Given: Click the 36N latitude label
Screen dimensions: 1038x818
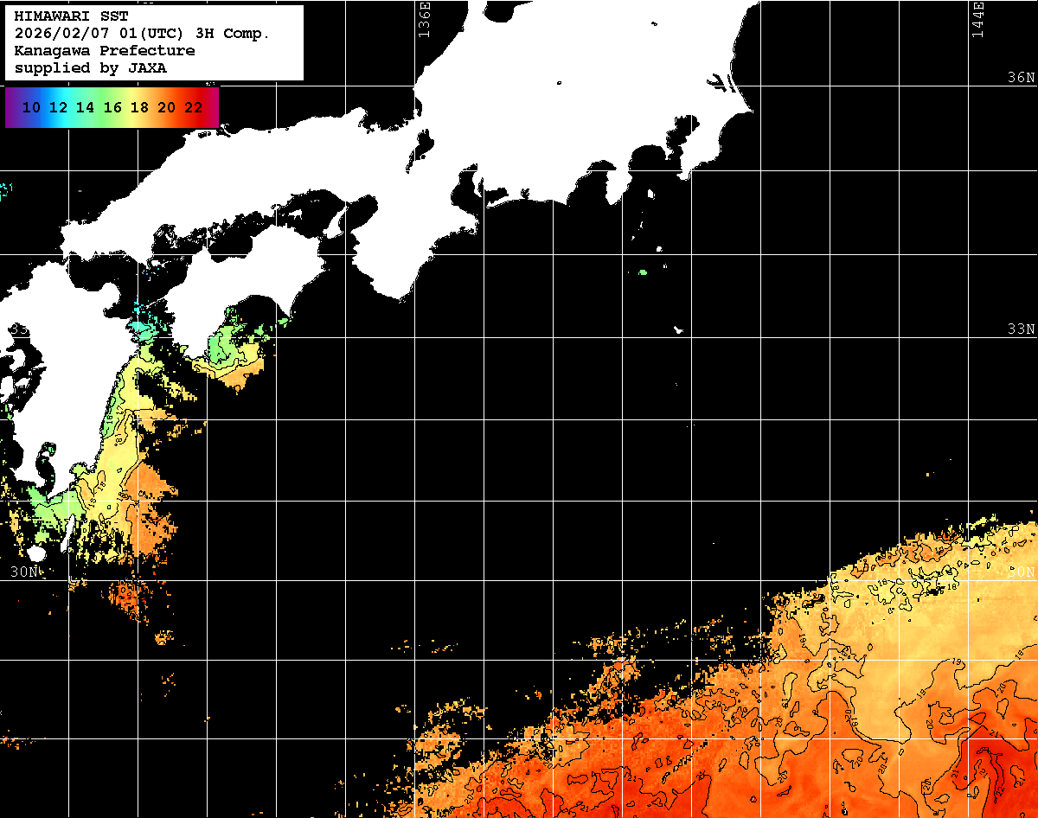Looking at the screenshot, I should pyautogui.click(x=1021, y=78).
